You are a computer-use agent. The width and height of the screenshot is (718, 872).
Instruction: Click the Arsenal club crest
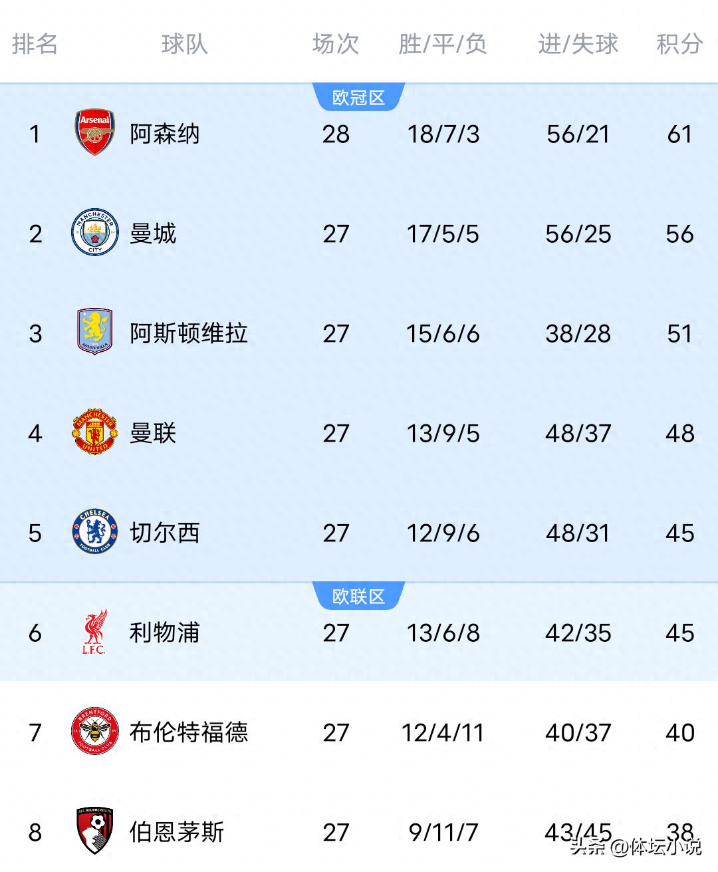click(94, 133)
